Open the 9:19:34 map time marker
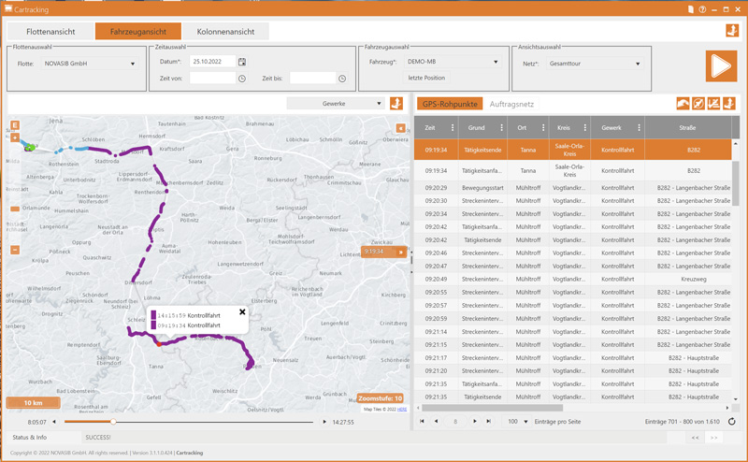The width and height of the screenshot is (748, 462). pos(384,252)
